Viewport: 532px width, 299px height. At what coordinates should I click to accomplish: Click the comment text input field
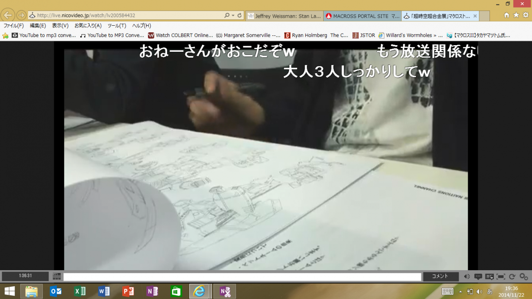click(242, 276)
